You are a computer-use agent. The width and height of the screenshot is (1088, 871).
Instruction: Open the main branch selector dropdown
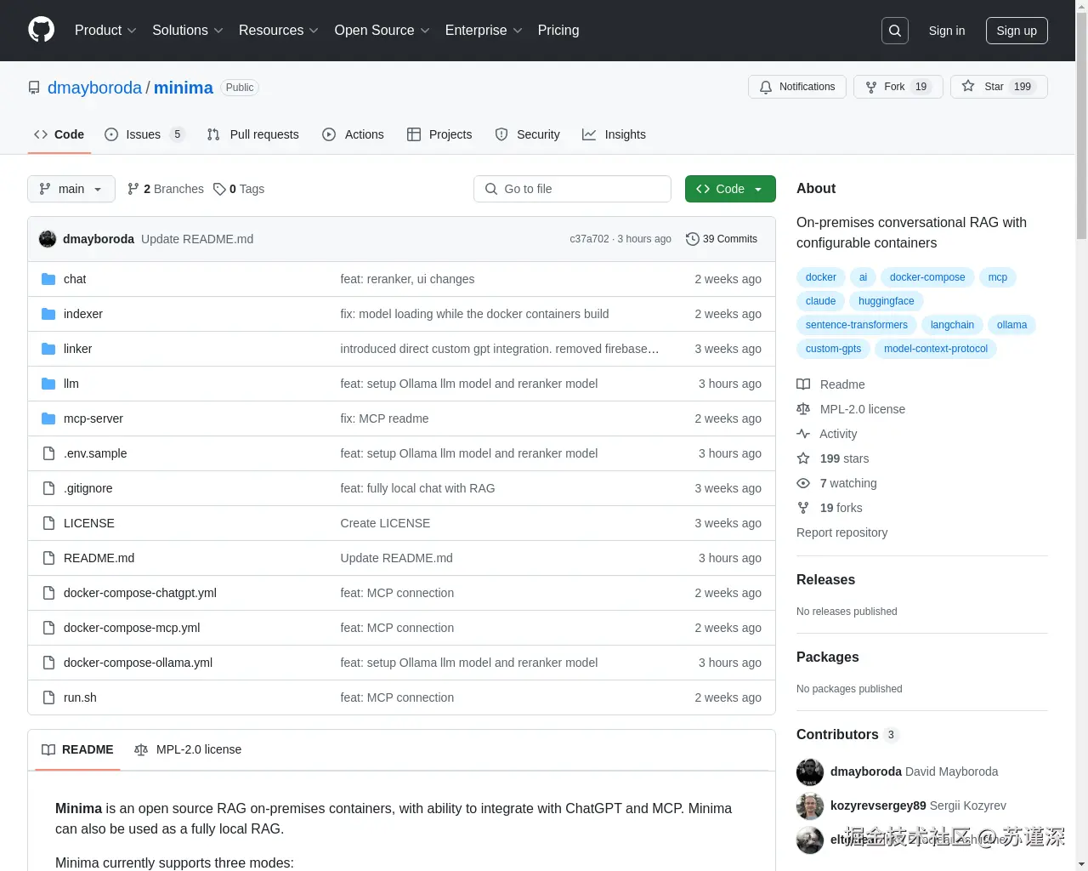[71, 189]
